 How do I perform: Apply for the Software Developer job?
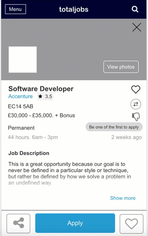coord(75,223)
